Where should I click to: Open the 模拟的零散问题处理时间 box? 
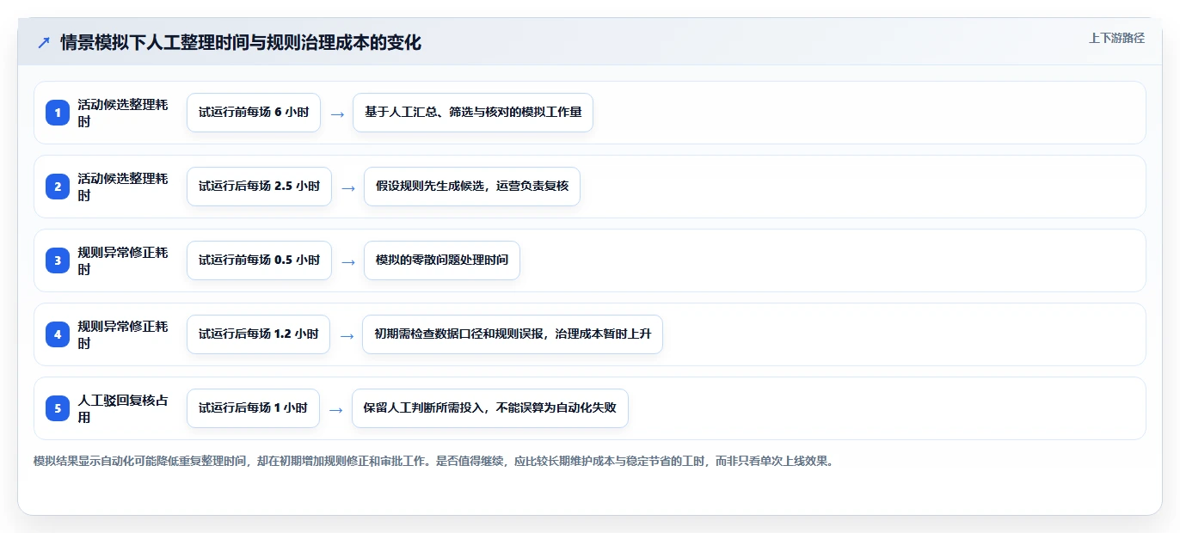click(442, 260)
